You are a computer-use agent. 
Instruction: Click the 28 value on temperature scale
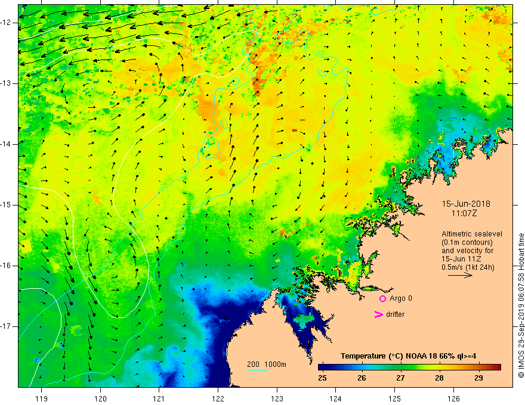click(439, 378)
